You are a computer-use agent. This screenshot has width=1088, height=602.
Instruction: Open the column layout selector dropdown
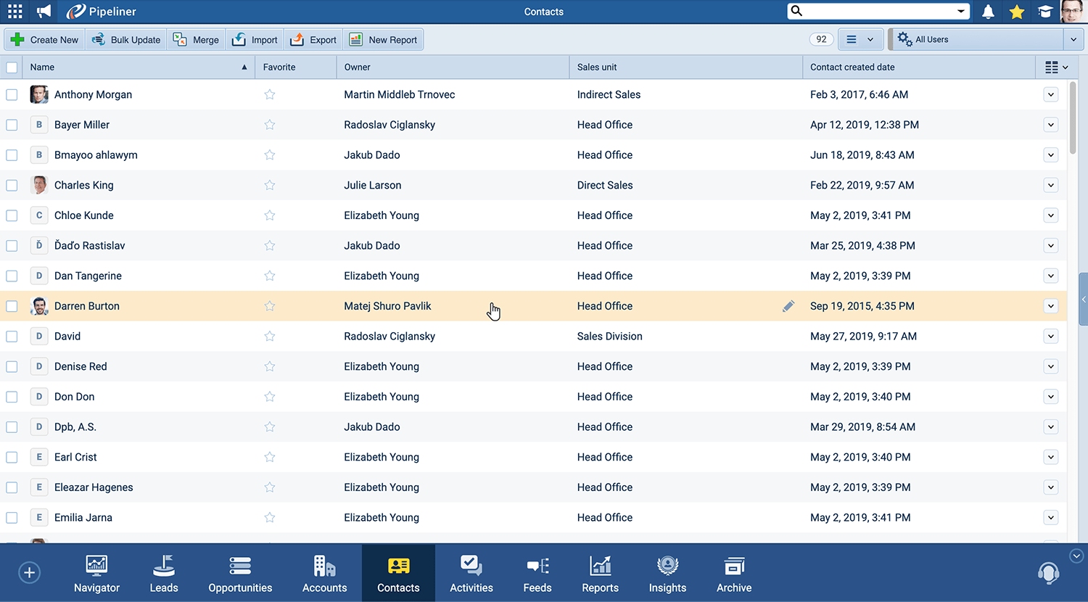[1056, 67]
